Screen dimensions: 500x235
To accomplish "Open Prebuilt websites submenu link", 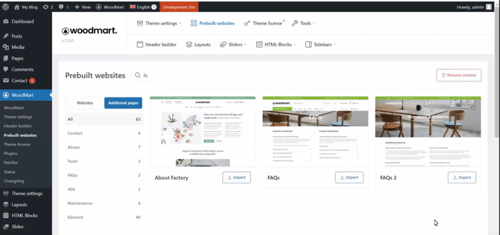I will click(20, 135).
